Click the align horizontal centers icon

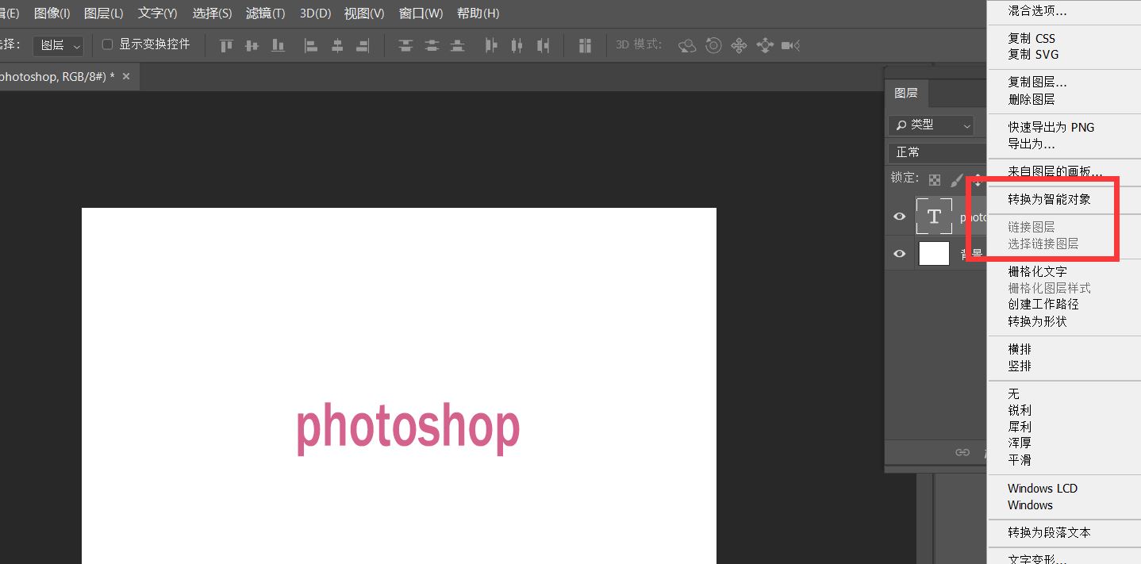(x=337, y=45)
